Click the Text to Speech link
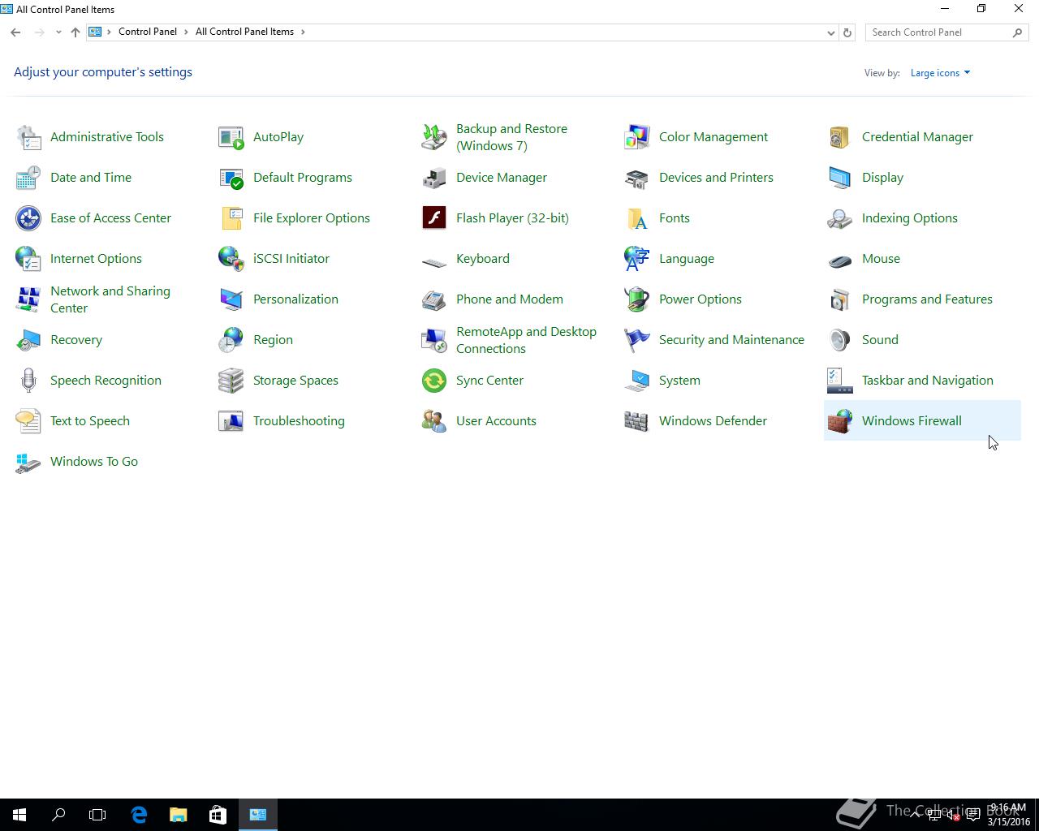Image resolution: width=1039 pixels, height=831 pixels. (90, 421)
